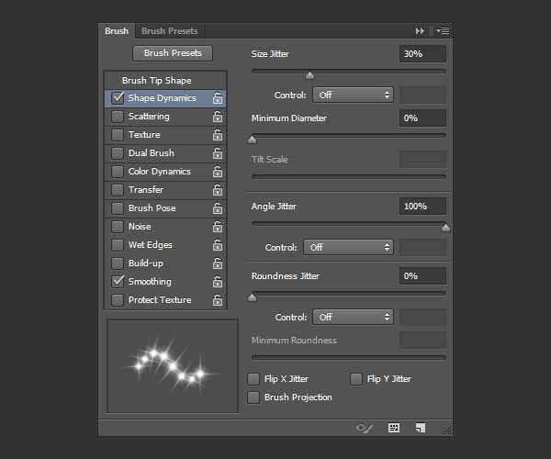This screenshot has width=551, height=459.
Task: Click the Size Jitter slider handle
Action: [x=309, y=75]
